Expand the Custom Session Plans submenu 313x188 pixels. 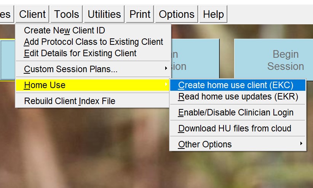(93, 69)
